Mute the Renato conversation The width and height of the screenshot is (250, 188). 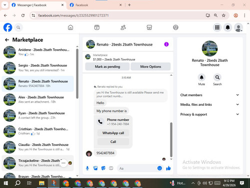(x=201, y=77)
